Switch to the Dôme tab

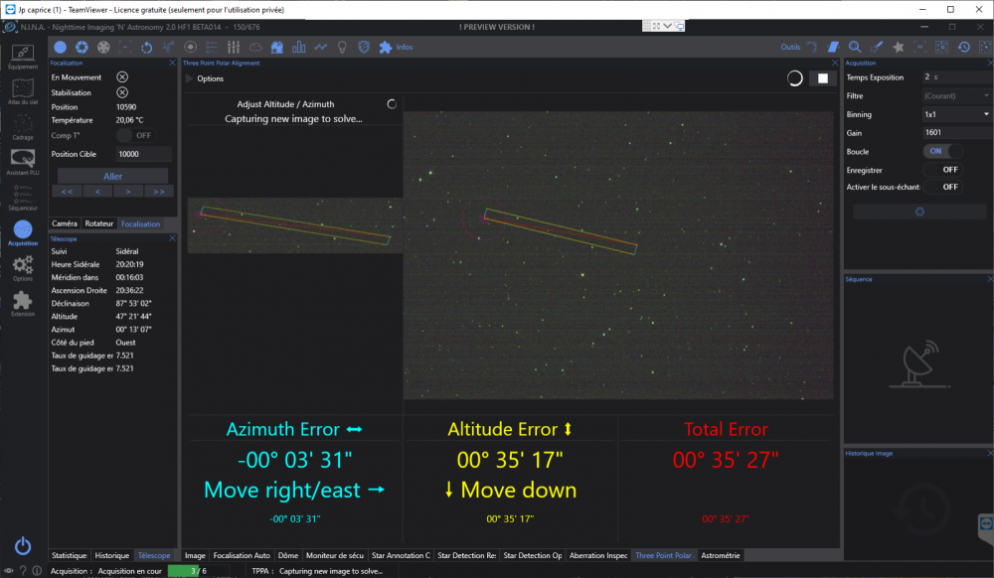coord(288,555)
